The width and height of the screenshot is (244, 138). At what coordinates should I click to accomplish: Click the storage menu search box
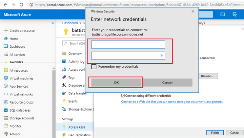pyautogui.click(x=74, y=44)
